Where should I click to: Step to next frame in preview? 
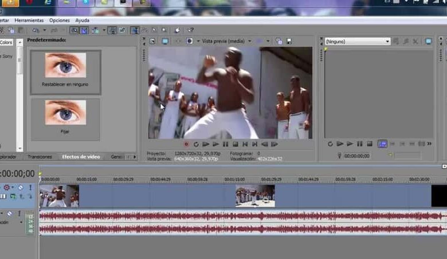[275, 144]
